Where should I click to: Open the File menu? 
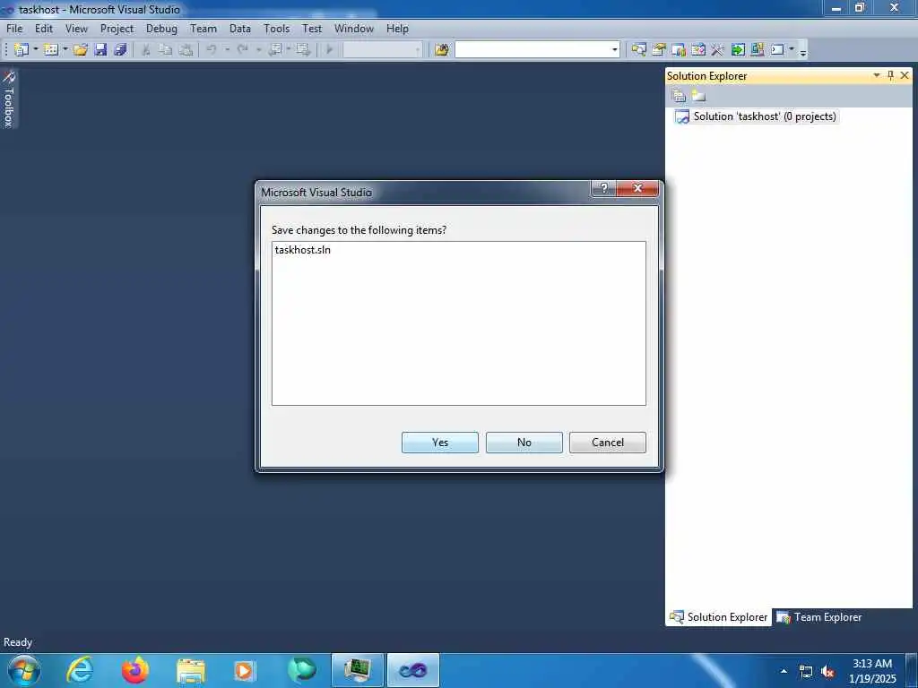[14, 29]
